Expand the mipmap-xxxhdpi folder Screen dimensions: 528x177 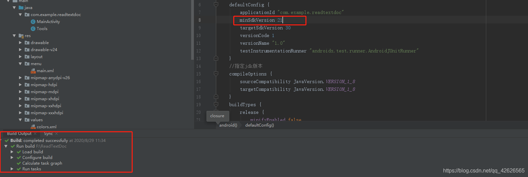[x=20, y=113]
